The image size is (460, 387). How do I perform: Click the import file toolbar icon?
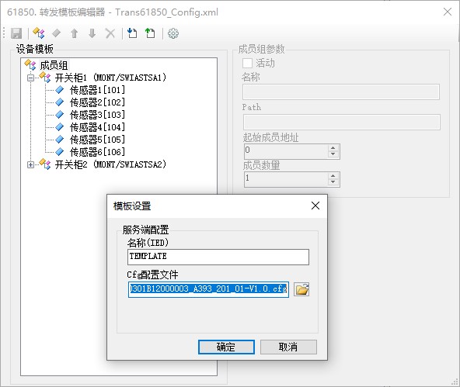132,33
